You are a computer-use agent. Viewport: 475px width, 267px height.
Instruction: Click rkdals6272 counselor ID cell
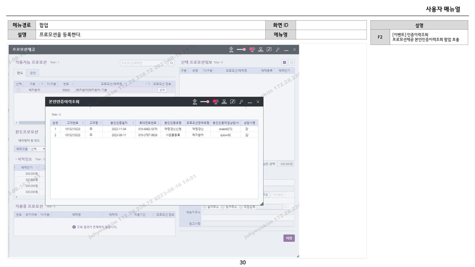tap(225, 129)
